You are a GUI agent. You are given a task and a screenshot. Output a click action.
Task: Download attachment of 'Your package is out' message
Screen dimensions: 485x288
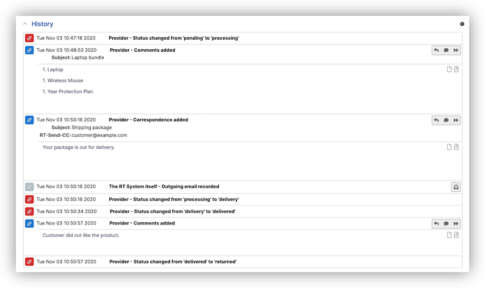[x=456, y=147]
